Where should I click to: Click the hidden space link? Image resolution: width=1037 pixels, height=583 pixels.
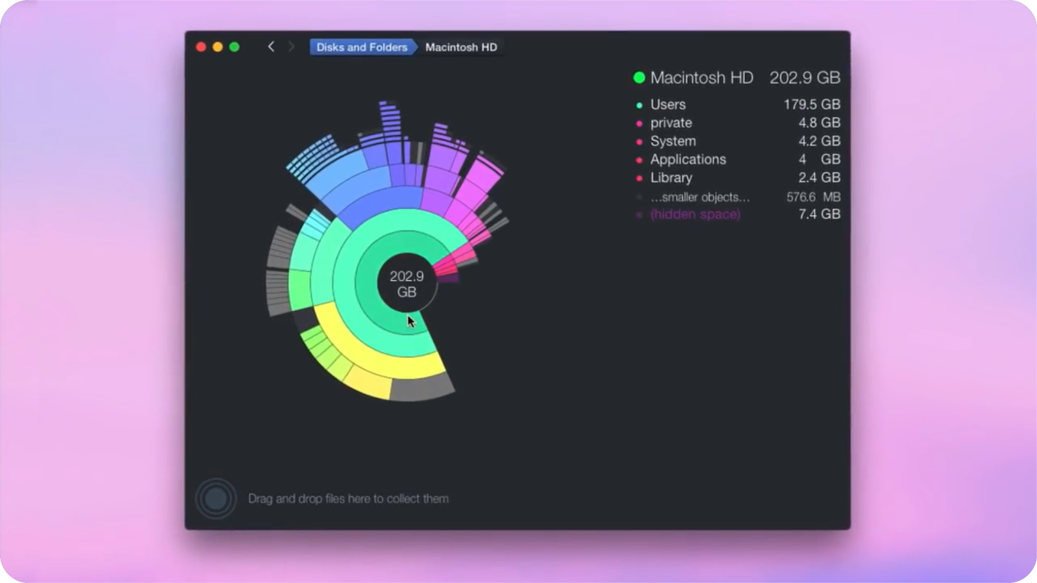(x=695, y=214)
